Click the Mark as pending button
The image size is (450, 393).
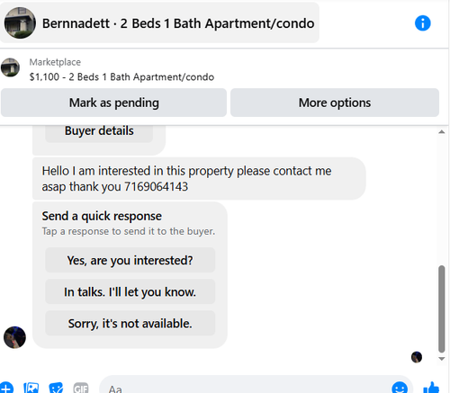pyautogui.click(x=113, y=103)
